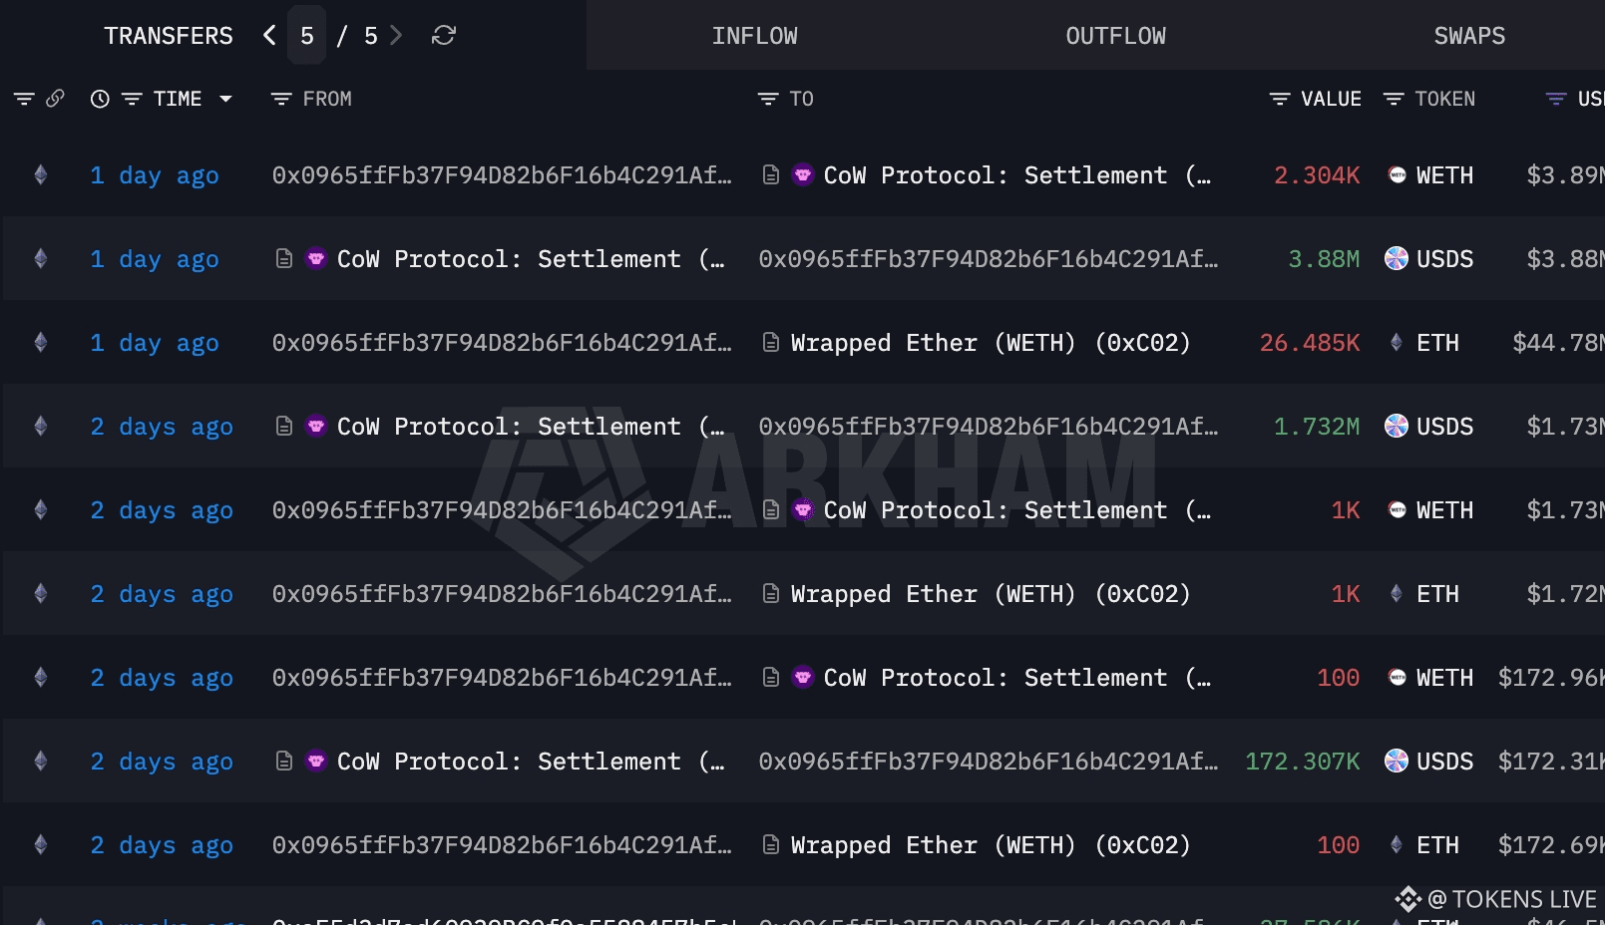Open the chain filter in the header row

pyautogui.click(x=24, y=99)
